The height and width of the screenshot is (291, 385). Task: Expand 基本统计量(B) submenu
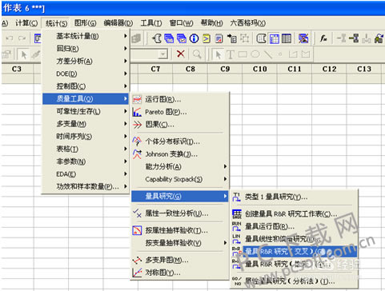[86, 36]
